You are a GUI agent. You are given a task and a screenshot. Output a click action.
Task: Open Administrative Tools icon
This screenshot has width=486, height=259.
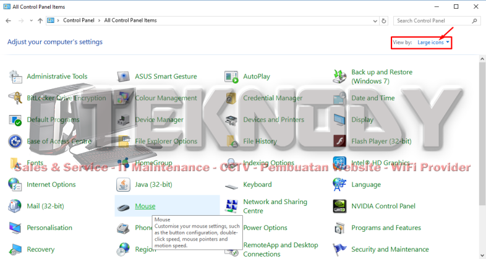coord(15,77)
